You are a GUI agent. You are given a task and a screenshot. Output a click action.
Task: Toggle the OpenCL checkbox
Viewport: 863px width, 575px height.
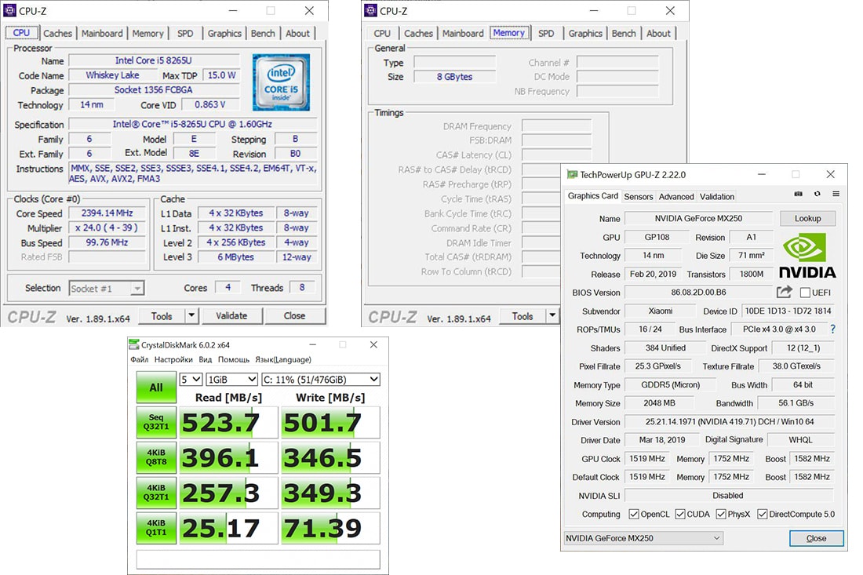coord(634,514)
